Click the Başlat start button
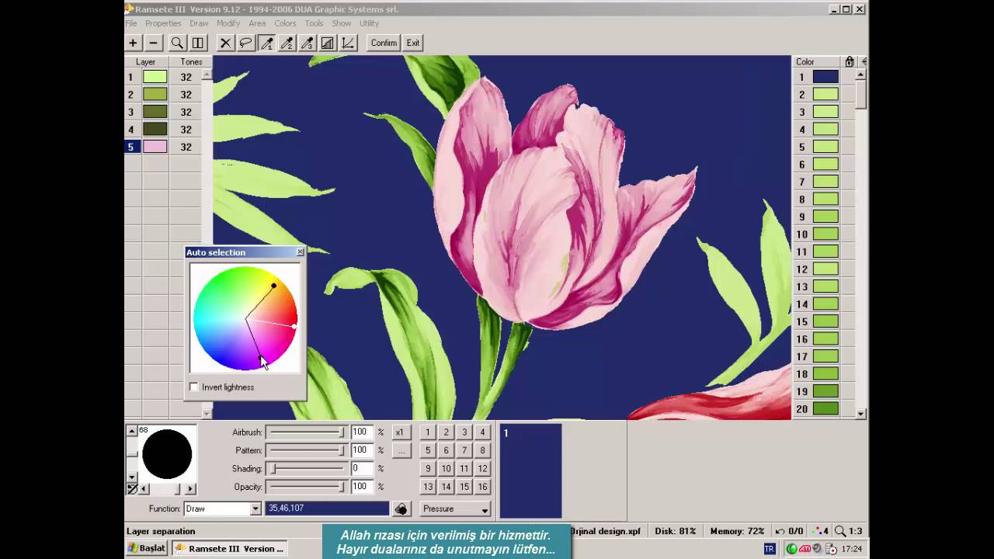Image resolution: width=994 pixels, height=559 pixels. [147, 548]
